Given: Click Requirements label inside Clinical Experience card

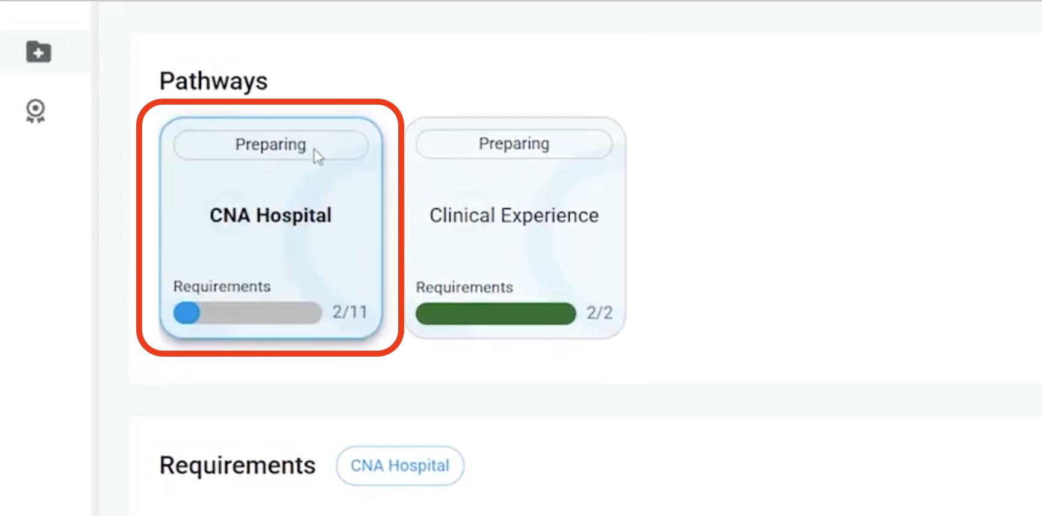Looking at the screenshot, I should [464, 287].
